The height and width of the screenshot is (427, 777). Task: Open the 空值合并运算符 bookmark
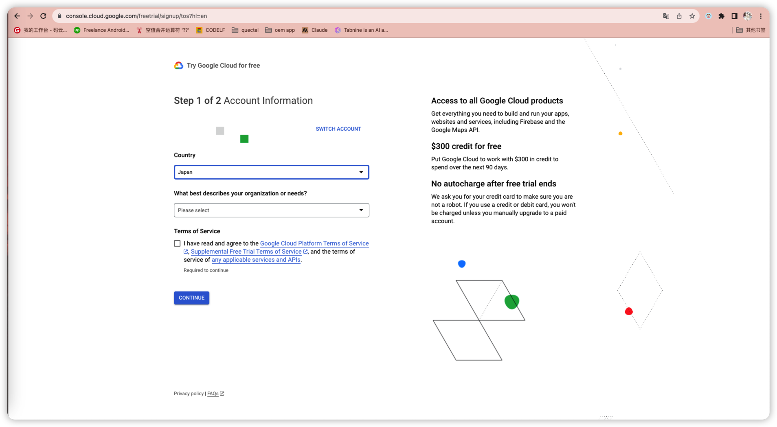click(x=162, y=30)
